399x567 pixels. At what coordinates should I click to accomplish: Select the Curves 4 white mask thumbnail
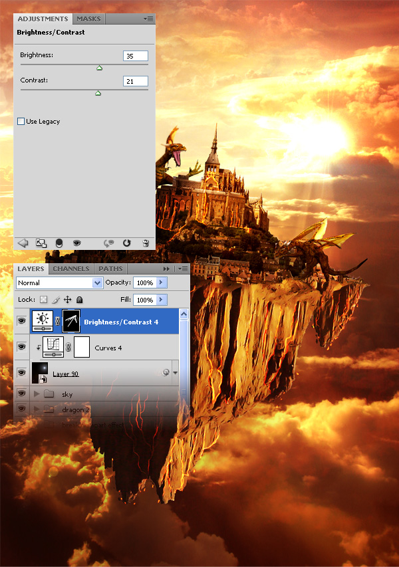[82, 347]
